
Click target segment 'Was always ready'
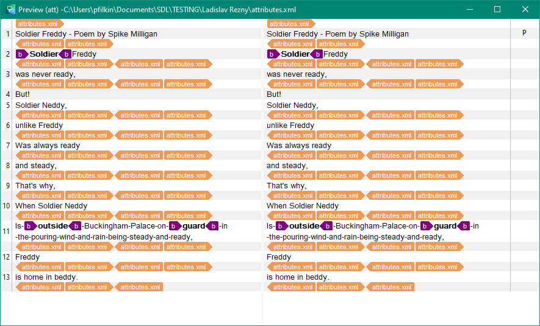point(299,146)
